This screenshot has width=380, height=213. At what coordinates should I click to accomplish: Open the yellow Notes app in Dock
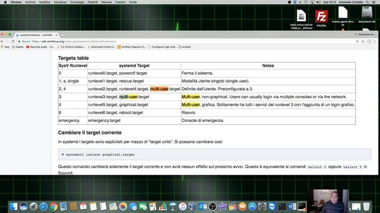[93, 206]
